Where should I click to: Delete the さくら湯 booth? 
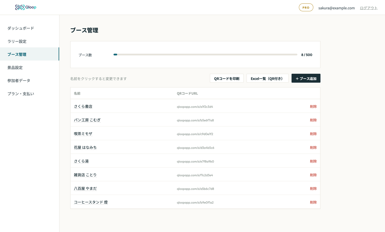pyautogui.click(x=313, y=161)
